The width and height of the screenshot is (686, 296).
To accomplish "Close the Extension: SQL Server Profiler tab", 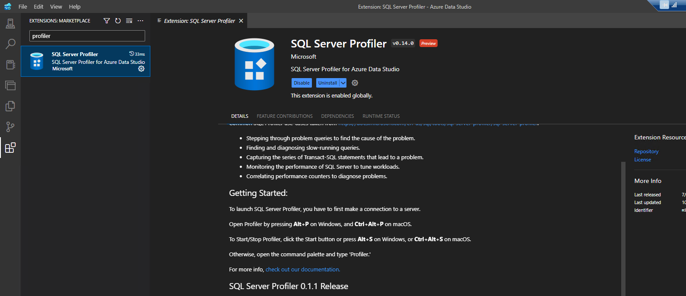I will coord(241,21).
